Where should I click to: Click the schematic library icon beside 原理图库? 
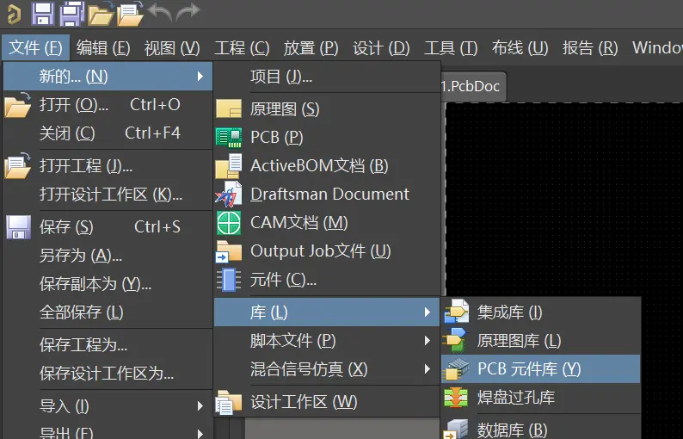[x=455, y=340]
